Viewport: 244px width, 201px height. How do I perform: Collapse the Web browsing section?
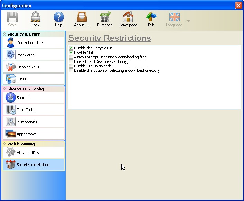click(5, 144)
